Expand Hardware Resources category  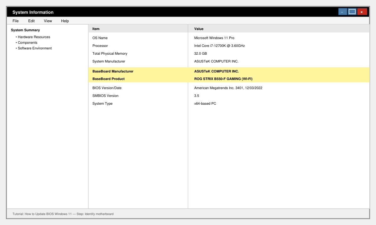pos(34,37)
